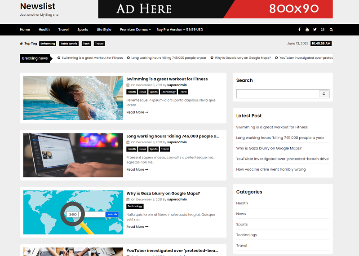Open the world map thumbnail of the Gaza post
Viewport: 359px width, 256px height.
(x=73, y=212)
